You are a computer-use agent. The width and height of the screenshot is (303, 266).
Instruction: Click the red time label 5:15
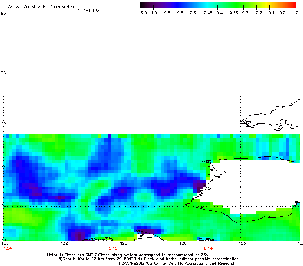[x=113, y=248]
